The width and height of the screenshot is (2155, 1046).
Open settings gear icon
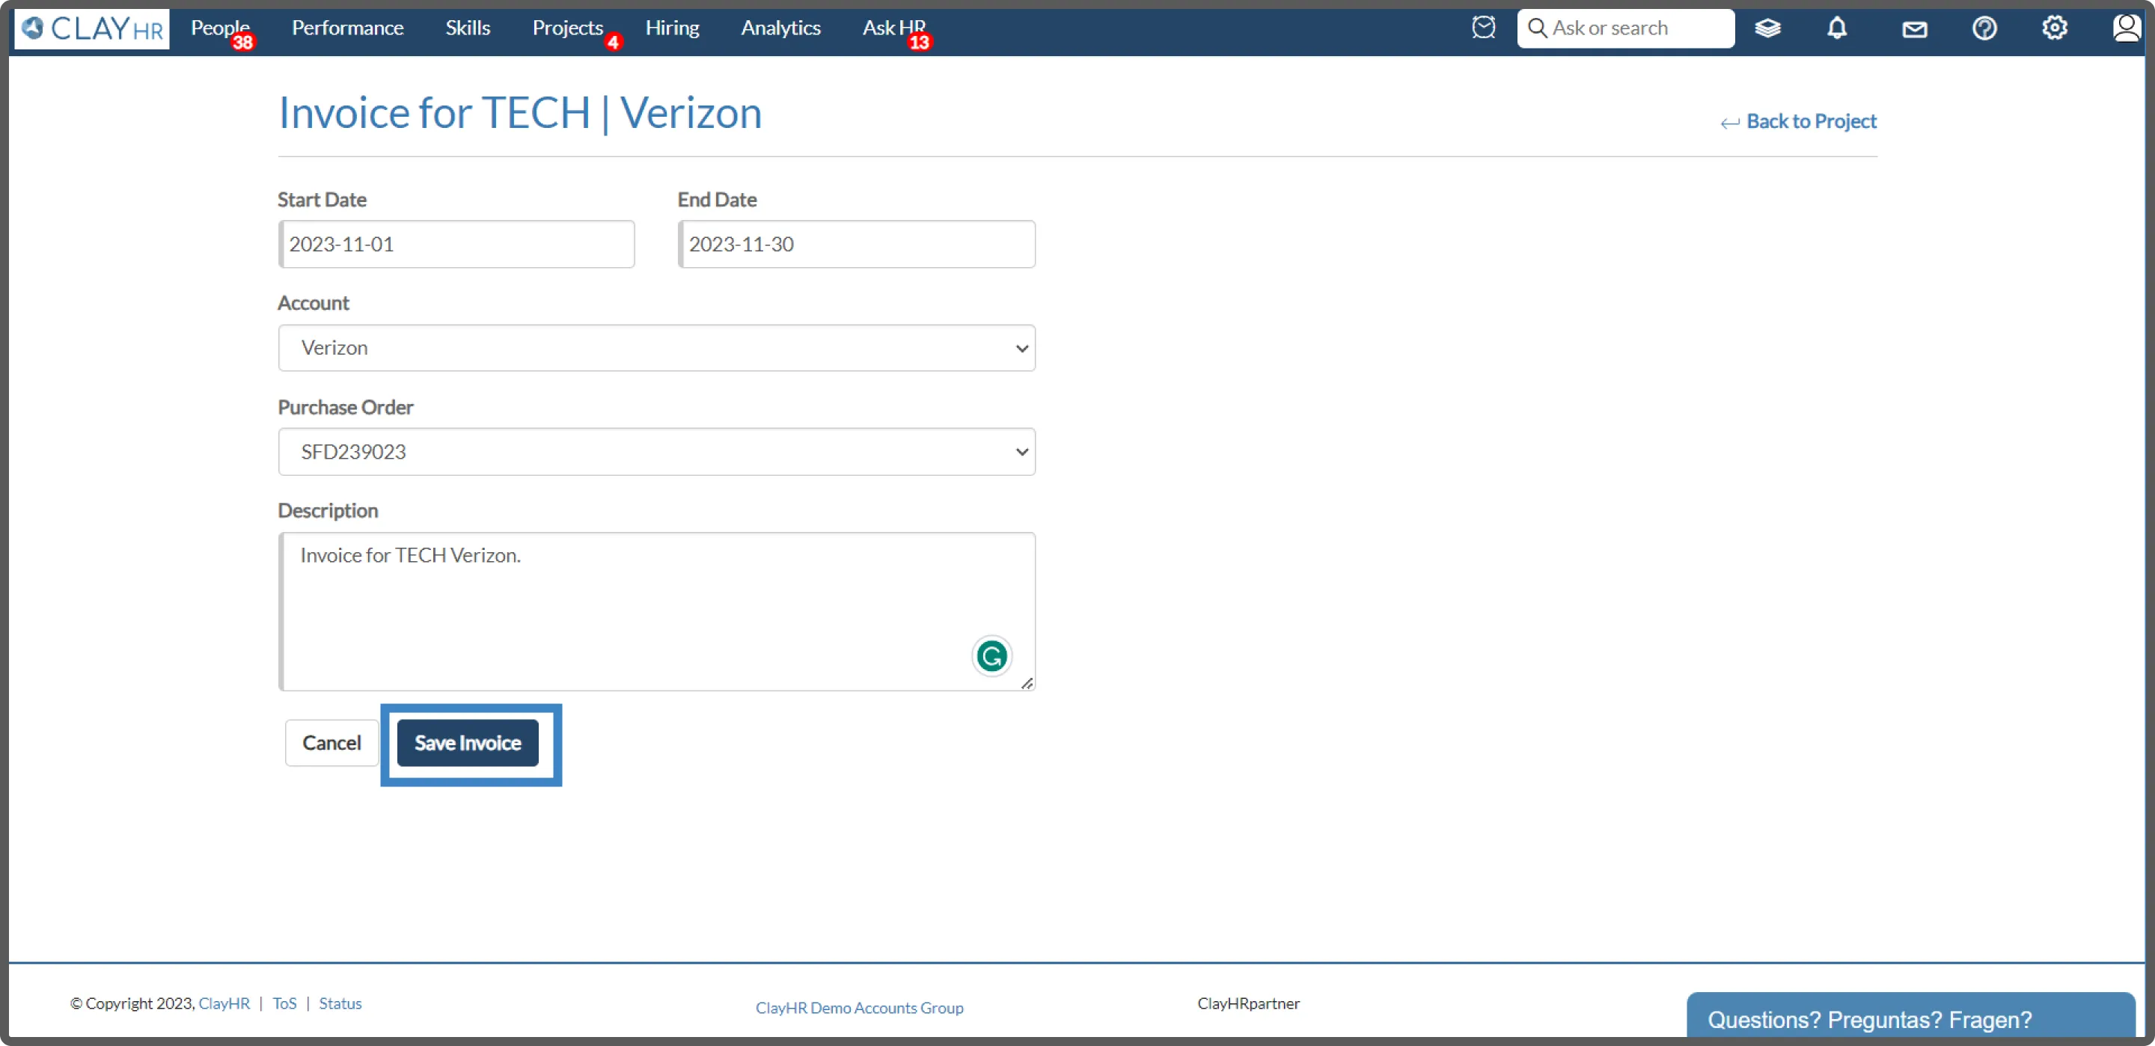(x=2054, y=28)
